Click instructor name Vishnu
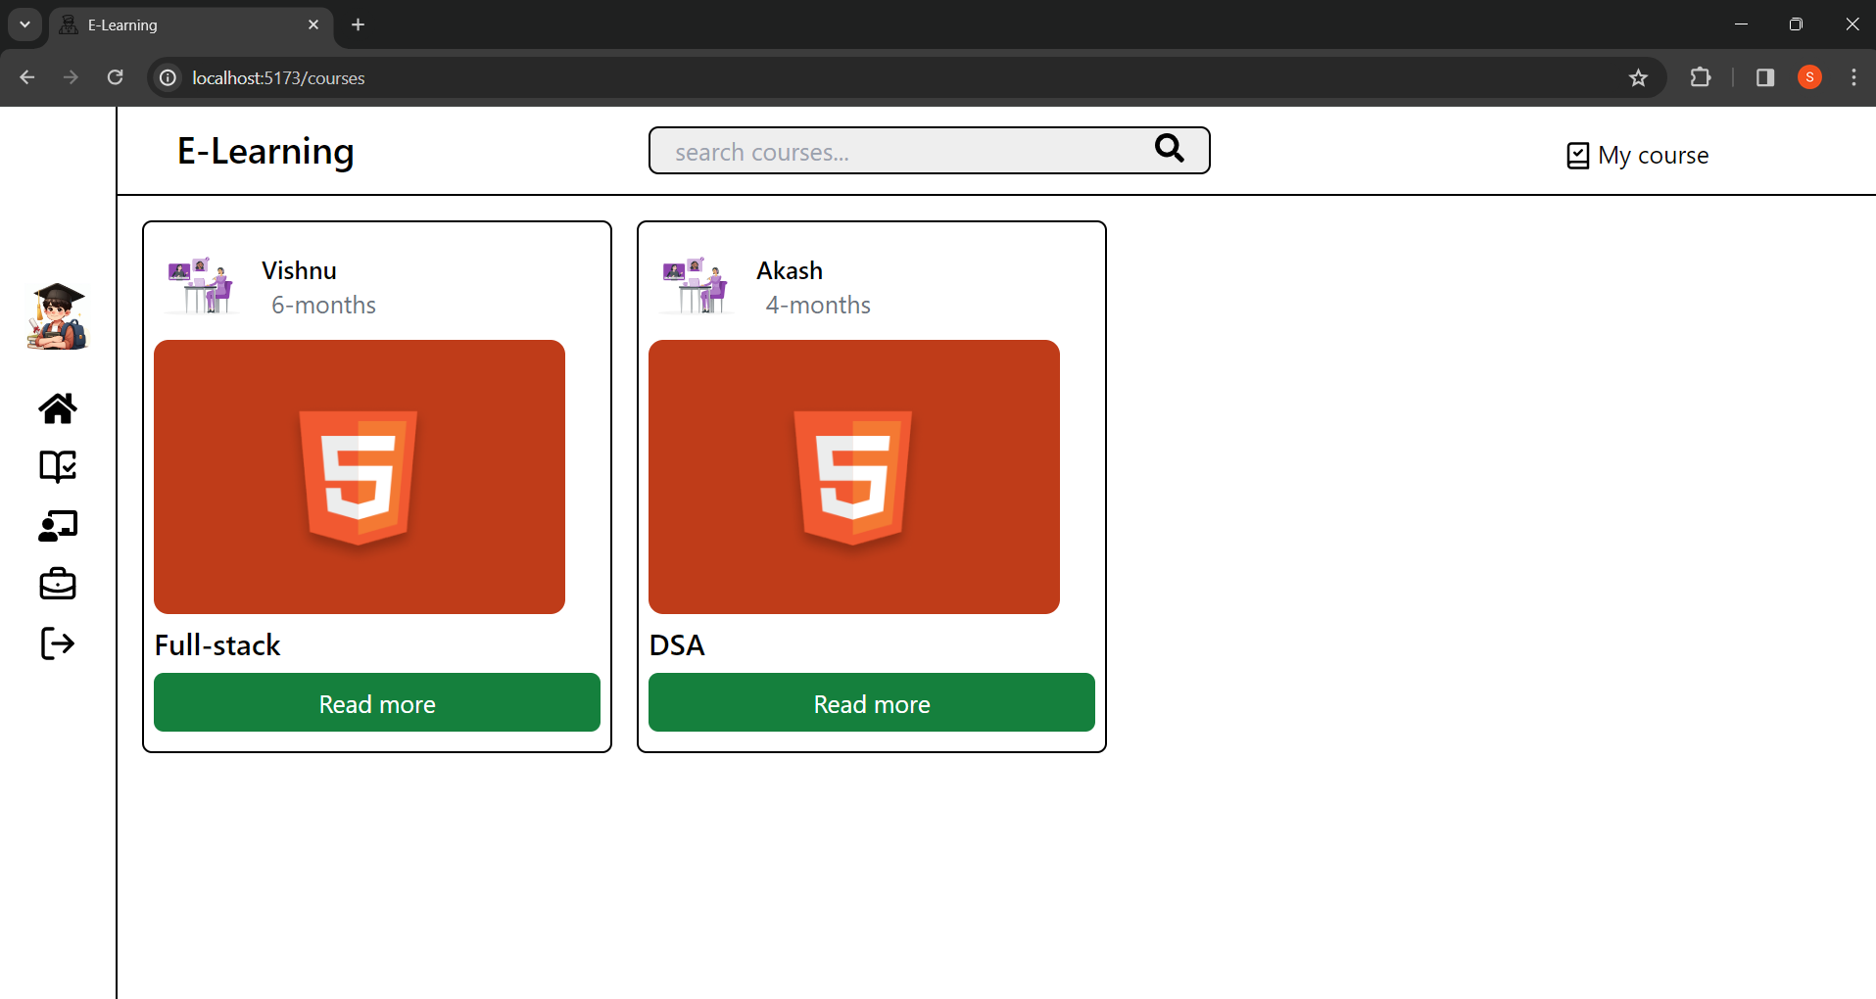The image size is (1876, 999). tap(299, 270)
